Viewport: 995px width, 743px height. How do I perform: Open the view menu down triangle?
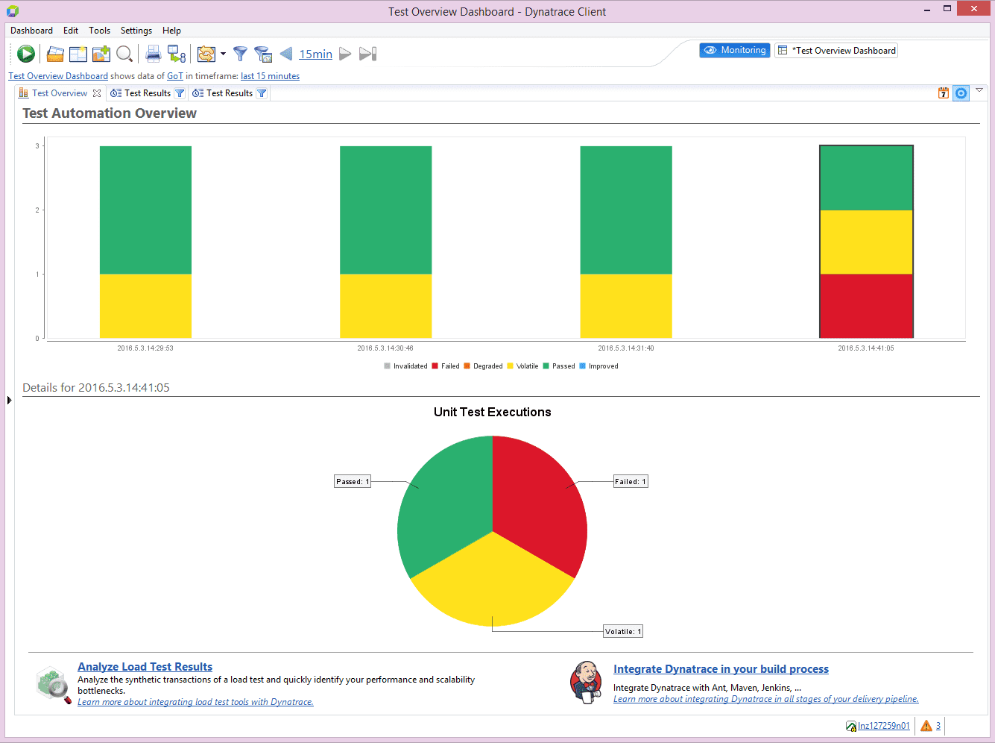[x=979, y=90]
